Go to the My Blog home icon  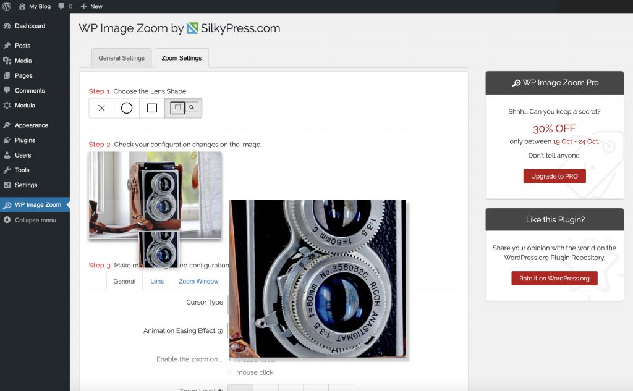click(x=22, y=6)
